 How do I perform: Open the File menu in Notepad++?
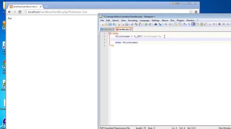pos(102,20)
